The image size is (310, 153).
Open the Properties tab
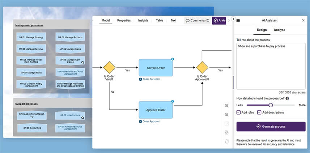tap(124, 21)
